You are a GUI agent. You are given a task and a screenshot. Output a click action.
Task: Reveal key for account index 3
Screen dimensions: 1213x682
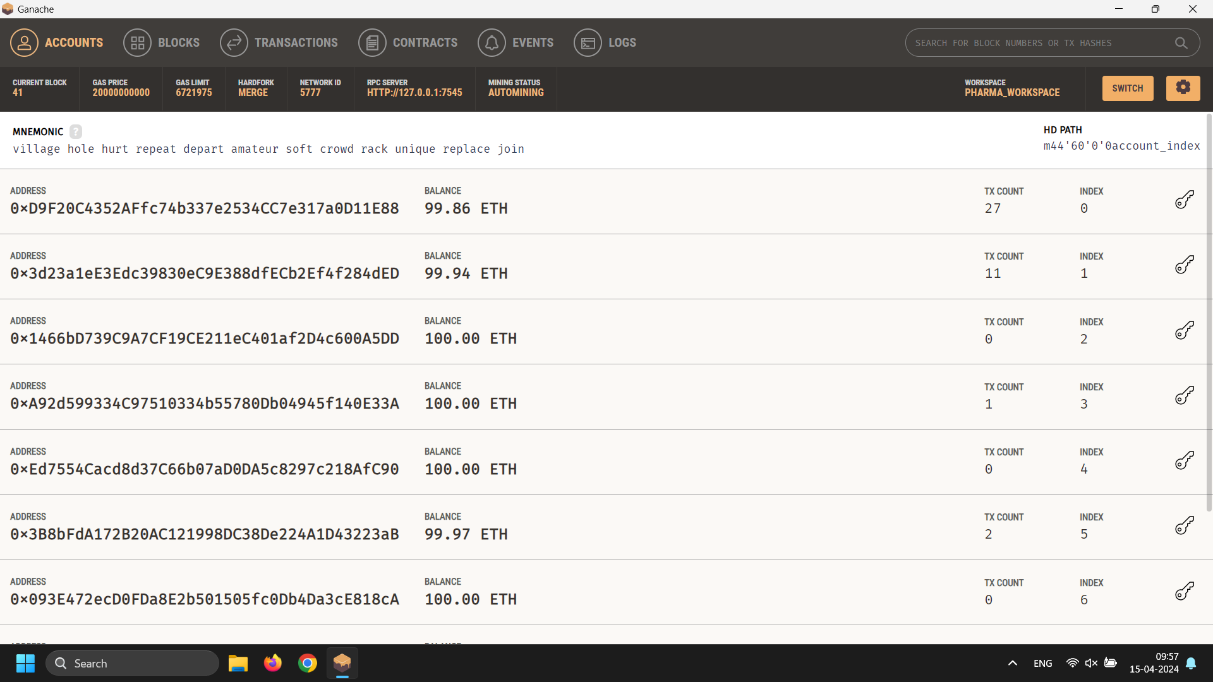pos(1184,395)
